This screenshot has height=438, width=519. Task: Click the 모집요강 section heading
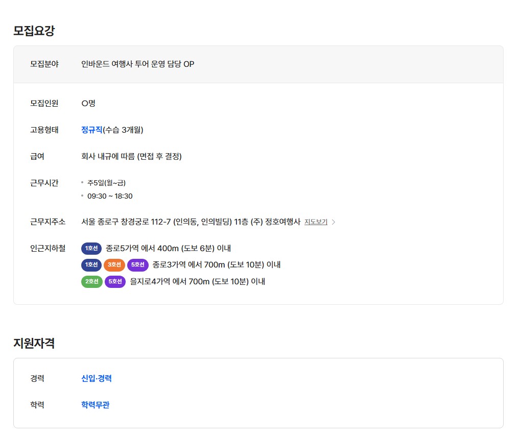34,31
